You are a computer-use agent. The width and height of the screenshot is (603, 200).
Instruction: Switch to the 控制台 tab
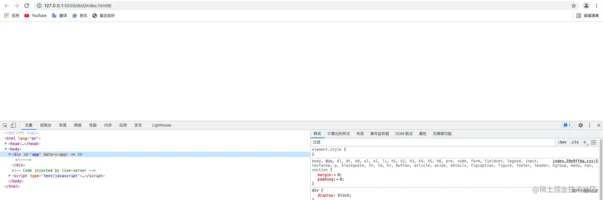point(46,125)
